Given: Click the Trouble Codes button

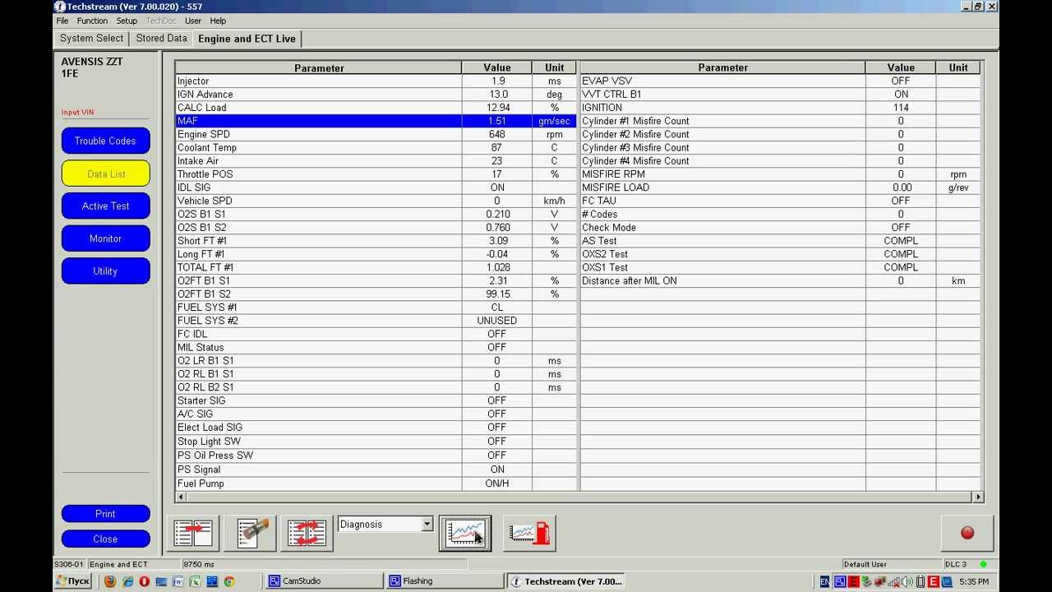Looking at the screenshot, I should 105,141.
